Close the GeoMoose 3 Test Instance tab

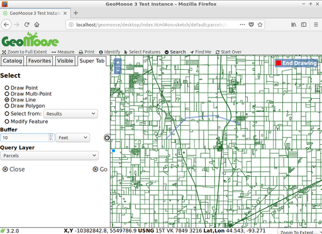click(x=65, y=13)
